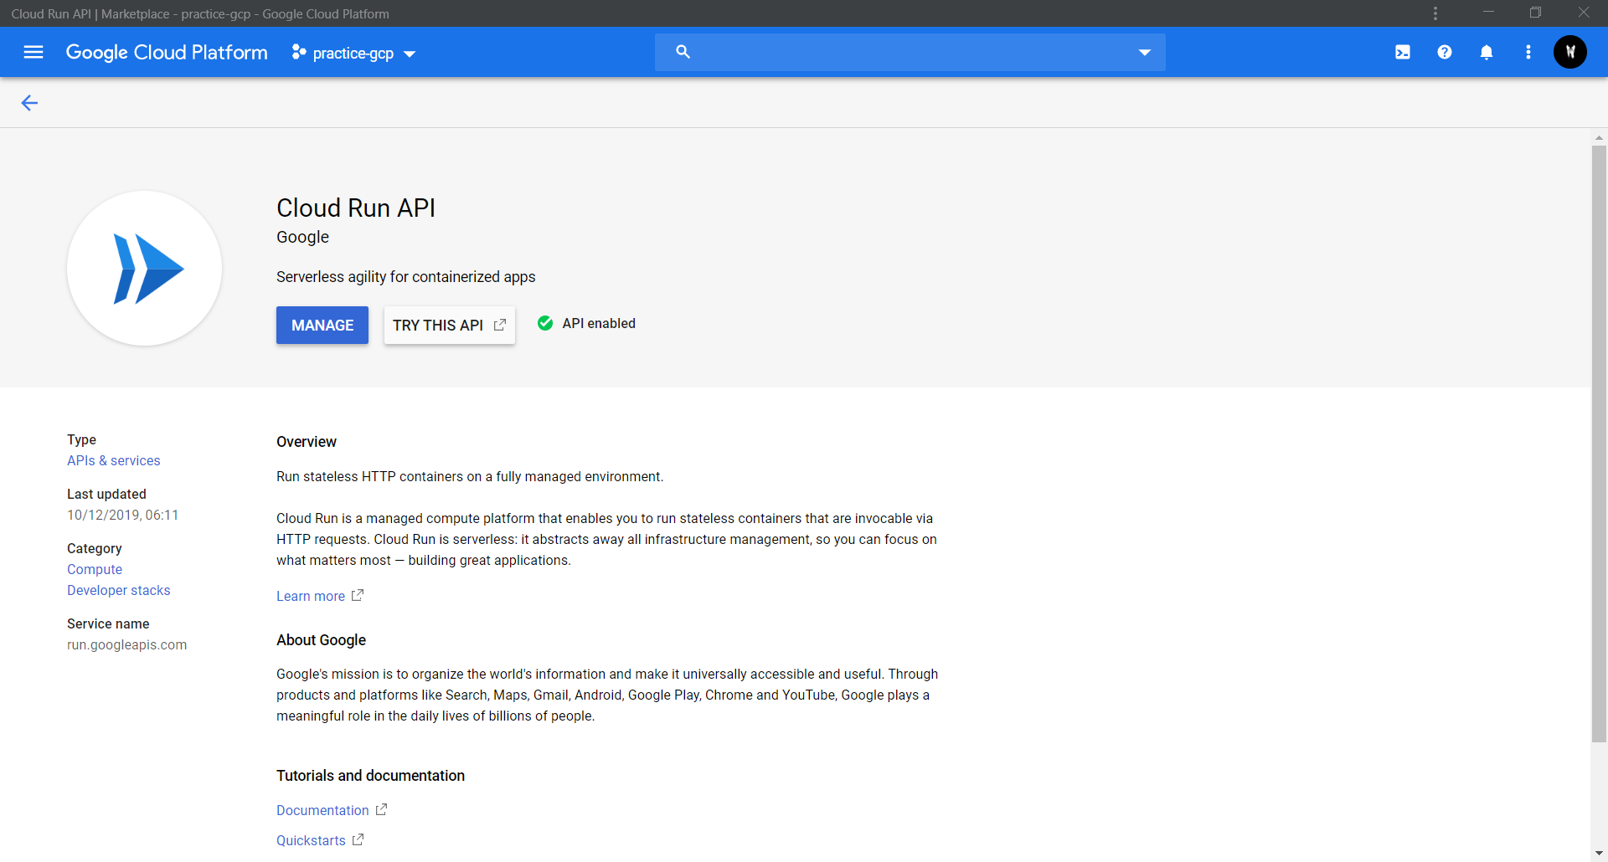Click the search magnifier icon
Image resolution: width=1608 pixels, height=862 pixels.
[x=683, y=52]
